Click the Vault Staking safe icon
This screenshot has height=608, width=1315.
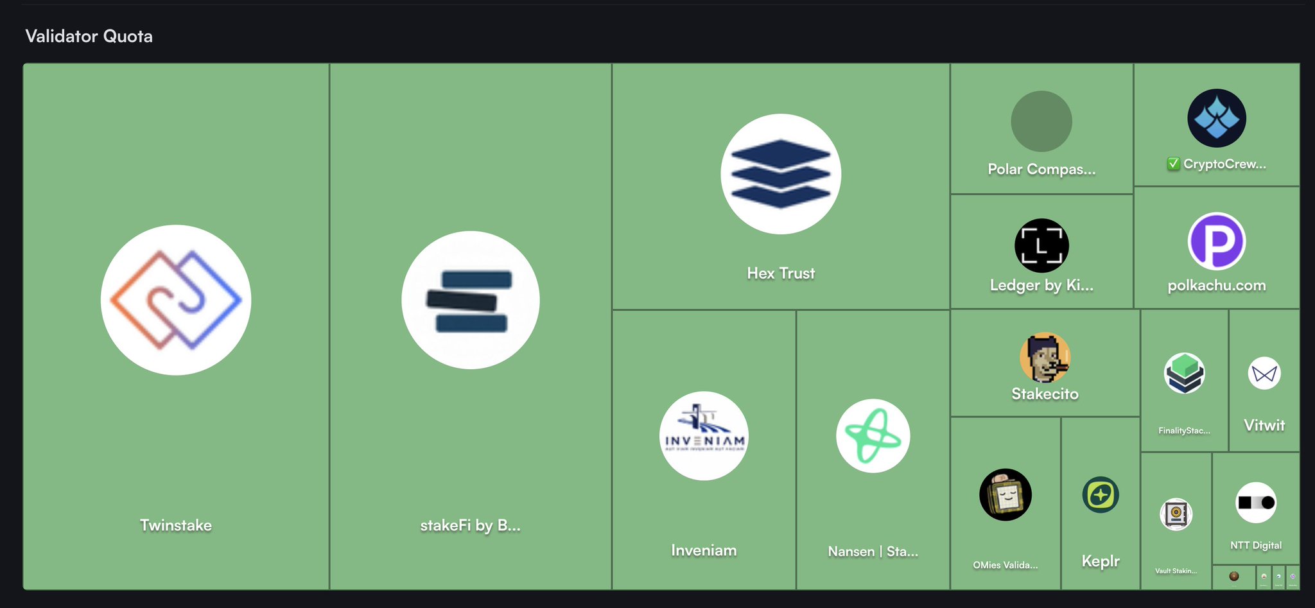(1176, 514)
